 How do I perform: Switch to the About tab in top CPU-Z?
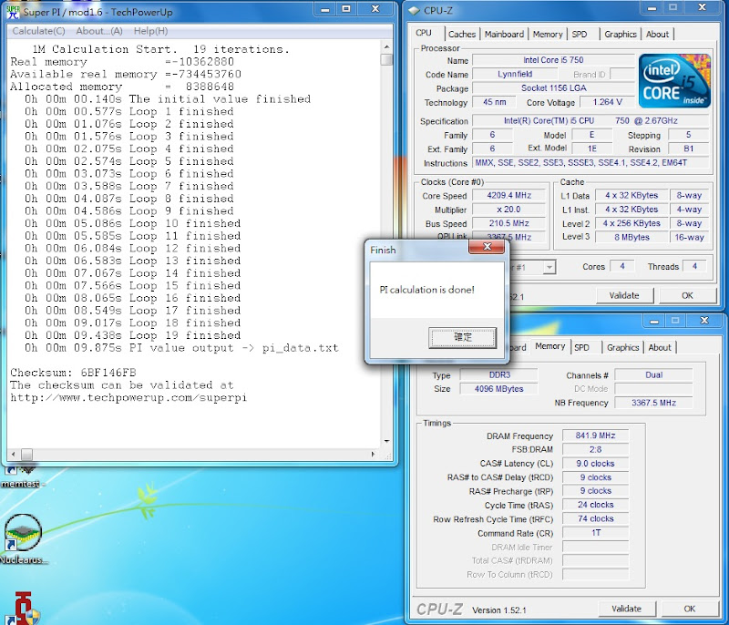657,35
